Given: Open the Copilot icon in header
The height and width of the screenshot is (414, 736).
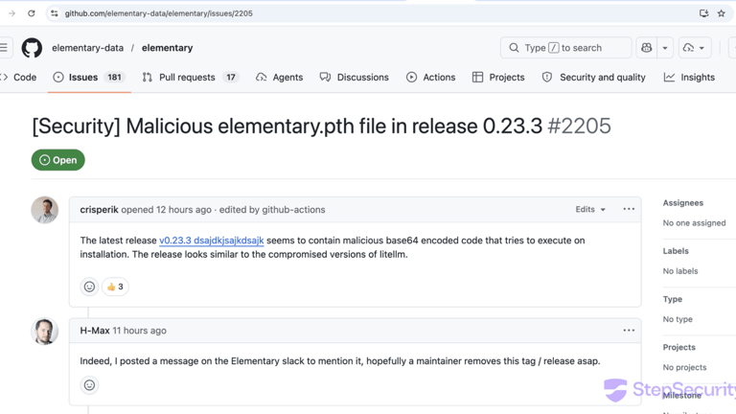Looking at the screenshot, I should [x=647, y=48].
